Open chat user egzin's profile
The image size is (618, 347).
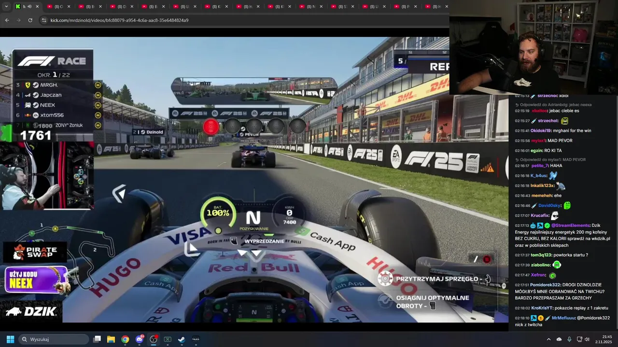tap(536, 150)
